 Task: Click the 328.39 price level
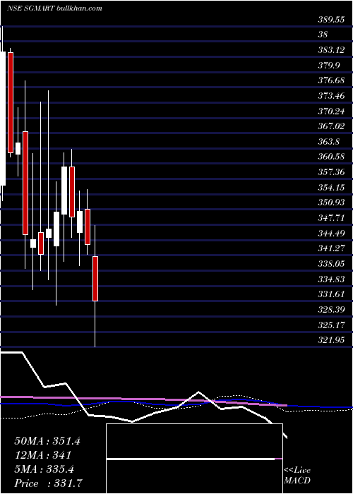[x=331, y=309]
